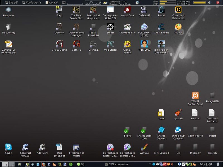The width and height of the screenshot is (223, 167).
Task: Open Notatki in the top bar
Action: [x=52, y=3]
